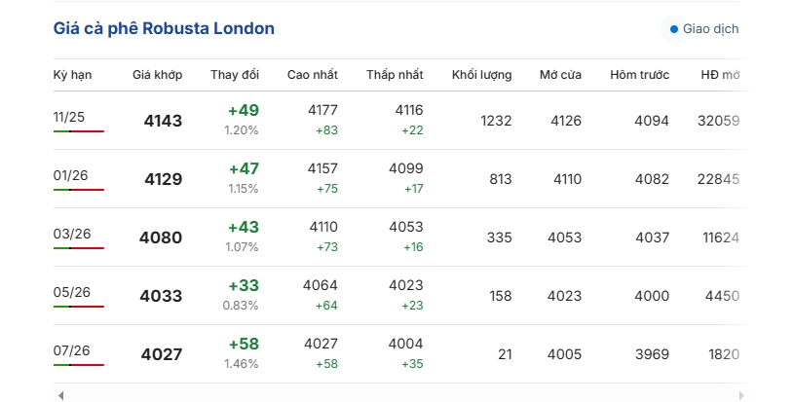Viewport: 794px width, 402px height.
Task: Click the blue Giao dịch status dot
Action: coord(673,29)
